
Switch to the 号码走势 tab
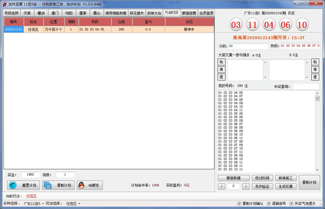coord(12,13)
